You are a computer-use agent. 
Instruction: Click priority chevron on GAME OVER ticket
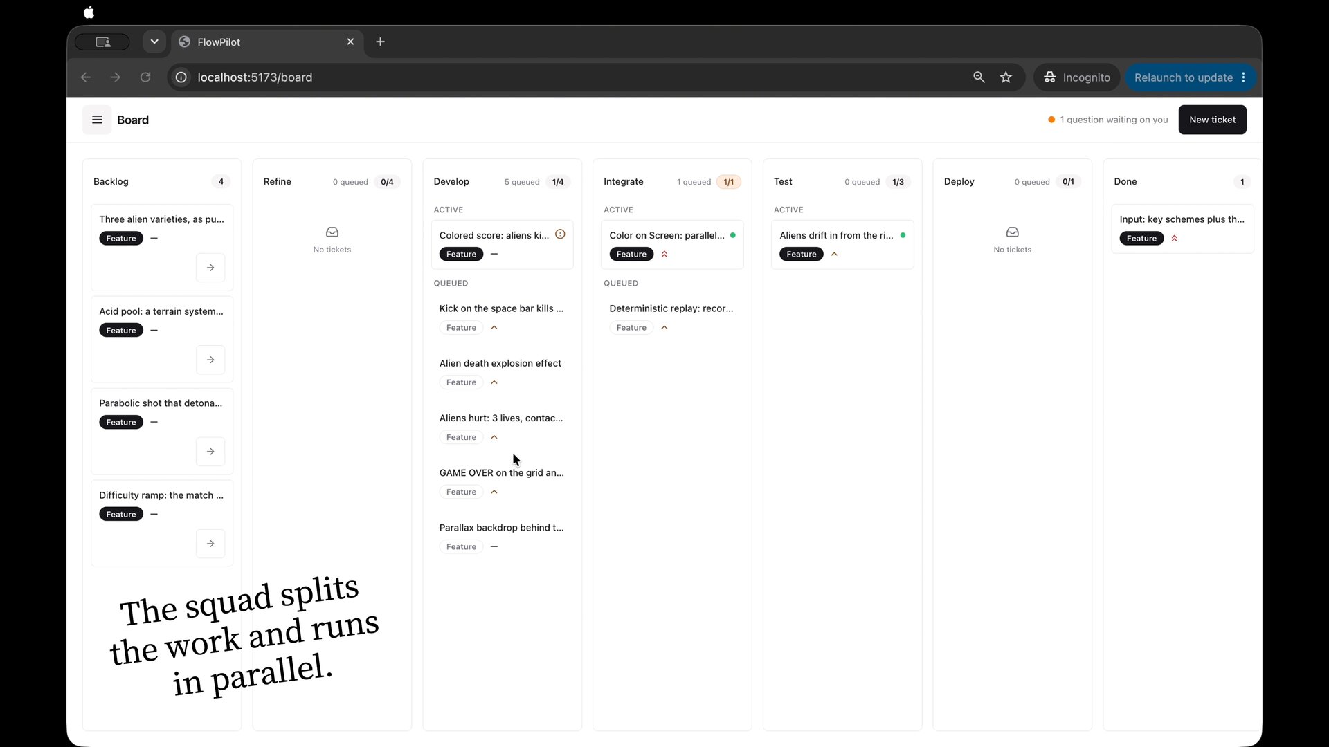pyautogui.click(x=494, y=492)
